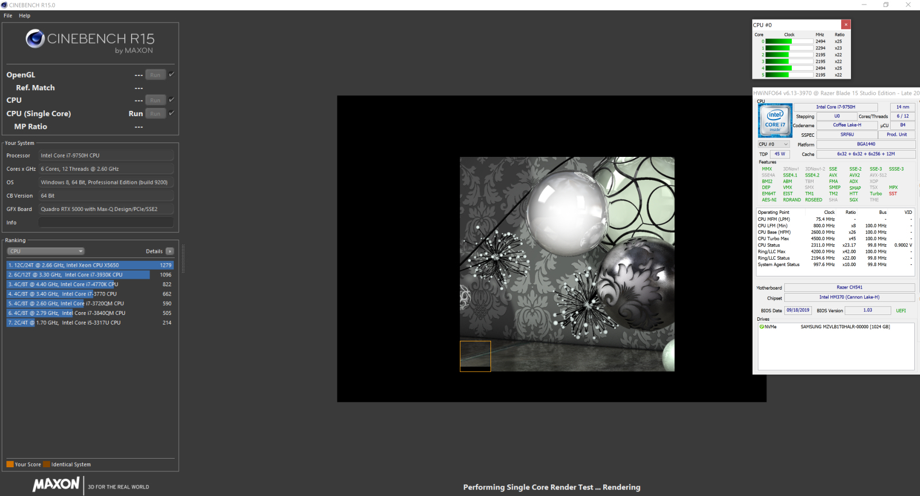Click Run button for CPU (Single Core)
The height and width of the screenshot is (496, 920).
[x=155, y=114]
